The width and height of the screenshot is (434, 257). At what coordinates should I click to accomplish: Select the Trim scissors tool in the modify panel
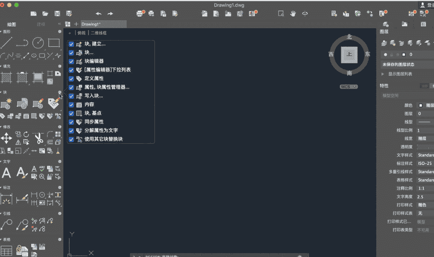pyautogui.click(x=39, y=138)
